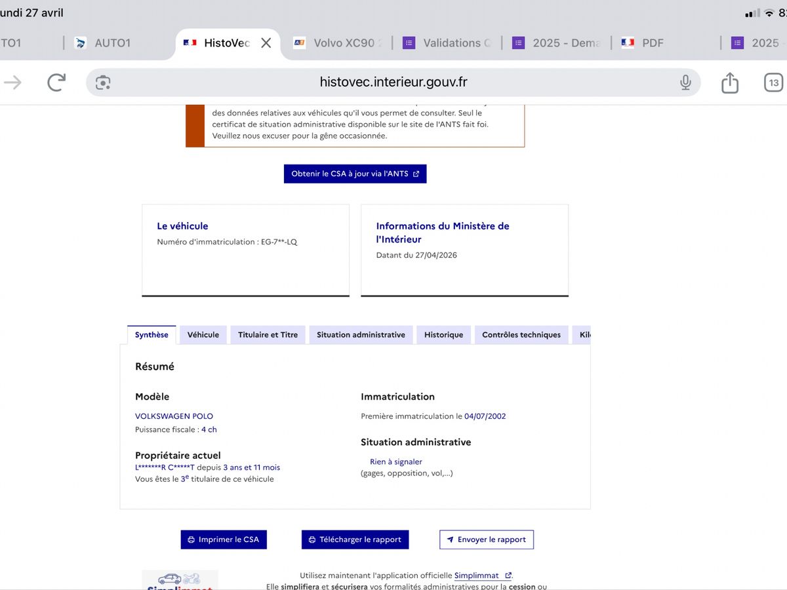Open tab overview showing 13 tabs

pyautogui.click(x=774, y=83)
